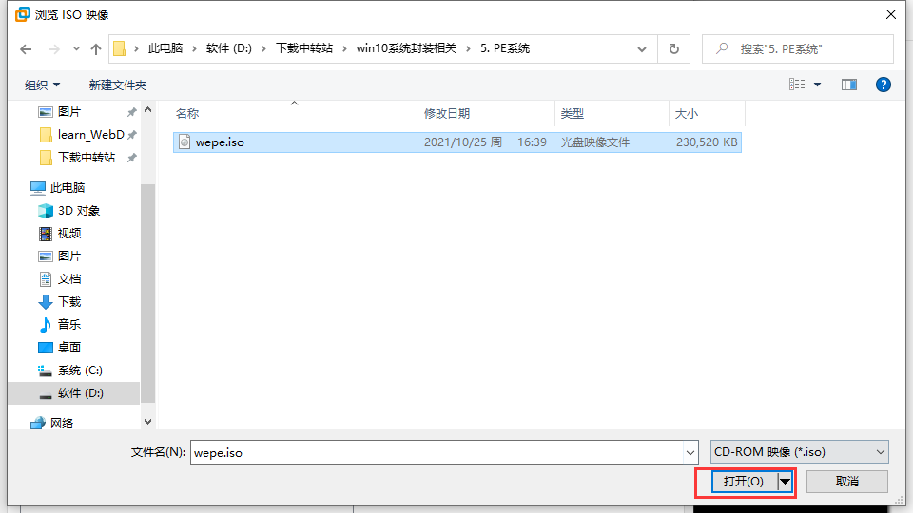This screenshot has height=513, width=913.
Task: Expand the 组织 menu
Action: coord(42,85)
